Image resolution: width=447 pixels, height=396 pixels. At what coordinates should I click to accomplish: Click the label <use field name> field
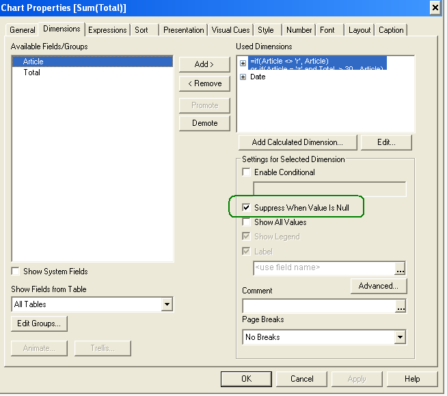[324, 268]
